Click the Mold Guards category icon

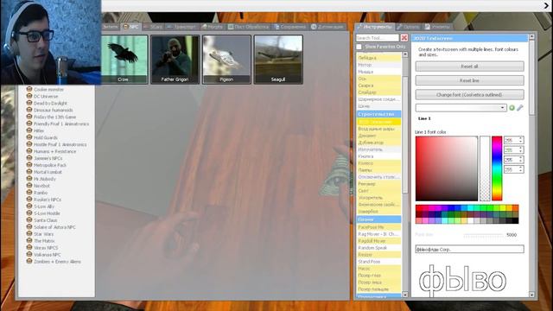point(29,137)
